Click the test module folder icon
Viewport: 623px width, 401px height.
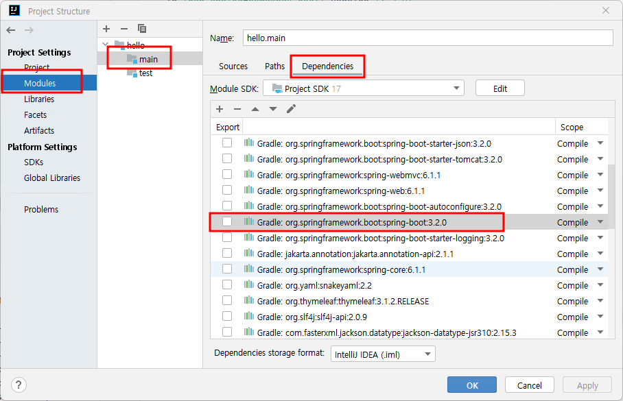pyautogui.click(x=132, y=73)
